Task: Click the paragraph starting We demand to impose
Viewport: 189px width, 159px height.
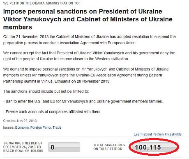Action: pyautogui.click(x=86, y=75)
